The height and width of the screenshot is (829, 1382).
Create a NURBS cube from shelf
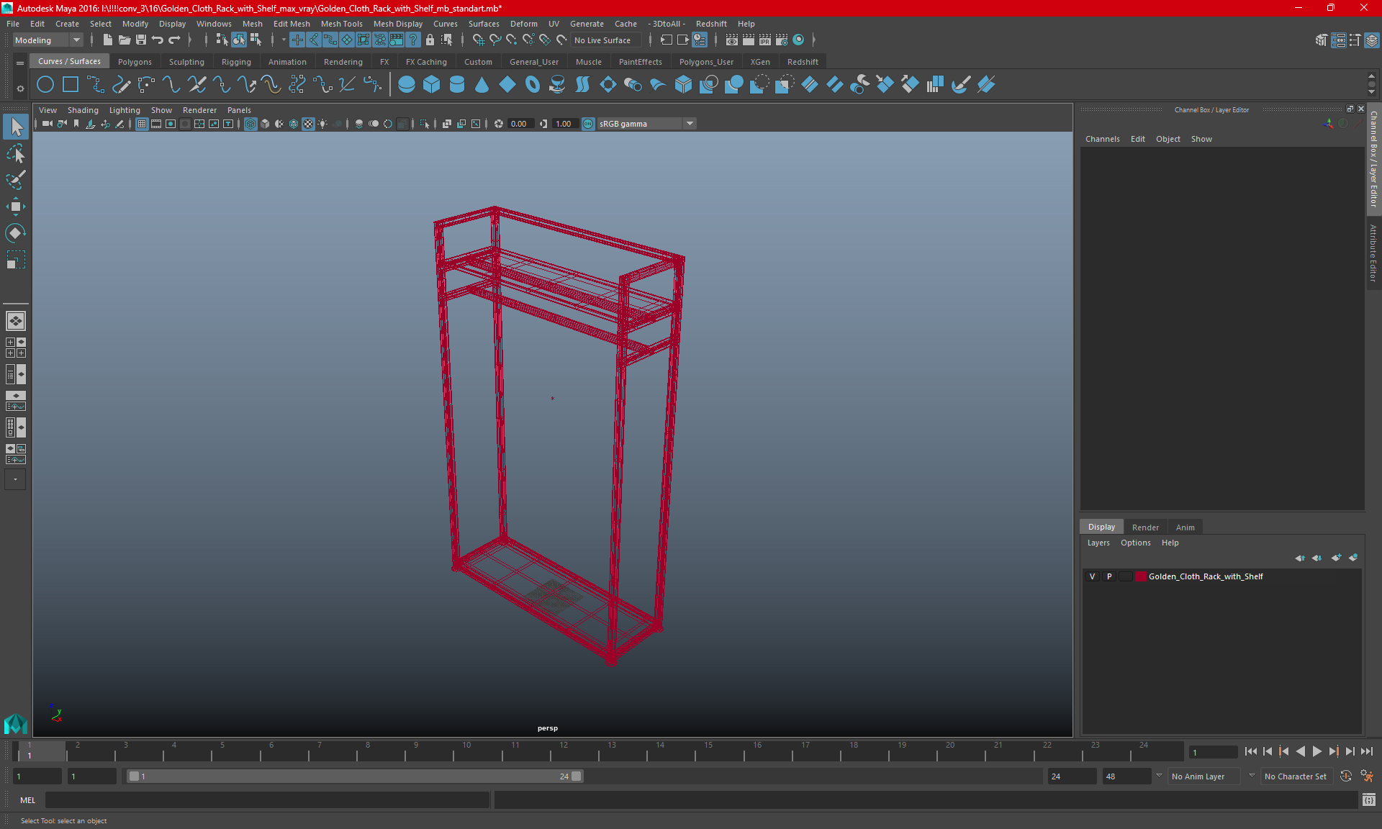[x=432, y=85]
